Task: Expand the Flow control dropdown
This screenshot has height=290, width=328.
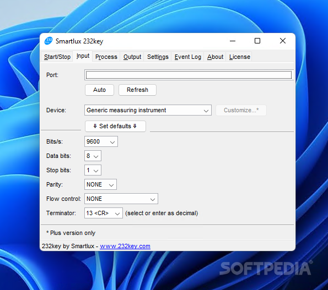Action: click(x=121, y=199)
